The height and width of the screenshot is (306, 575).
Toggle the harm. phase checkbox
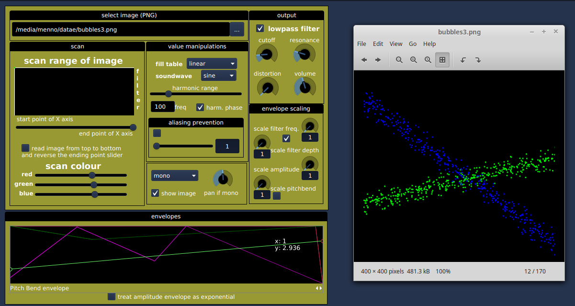200,107
